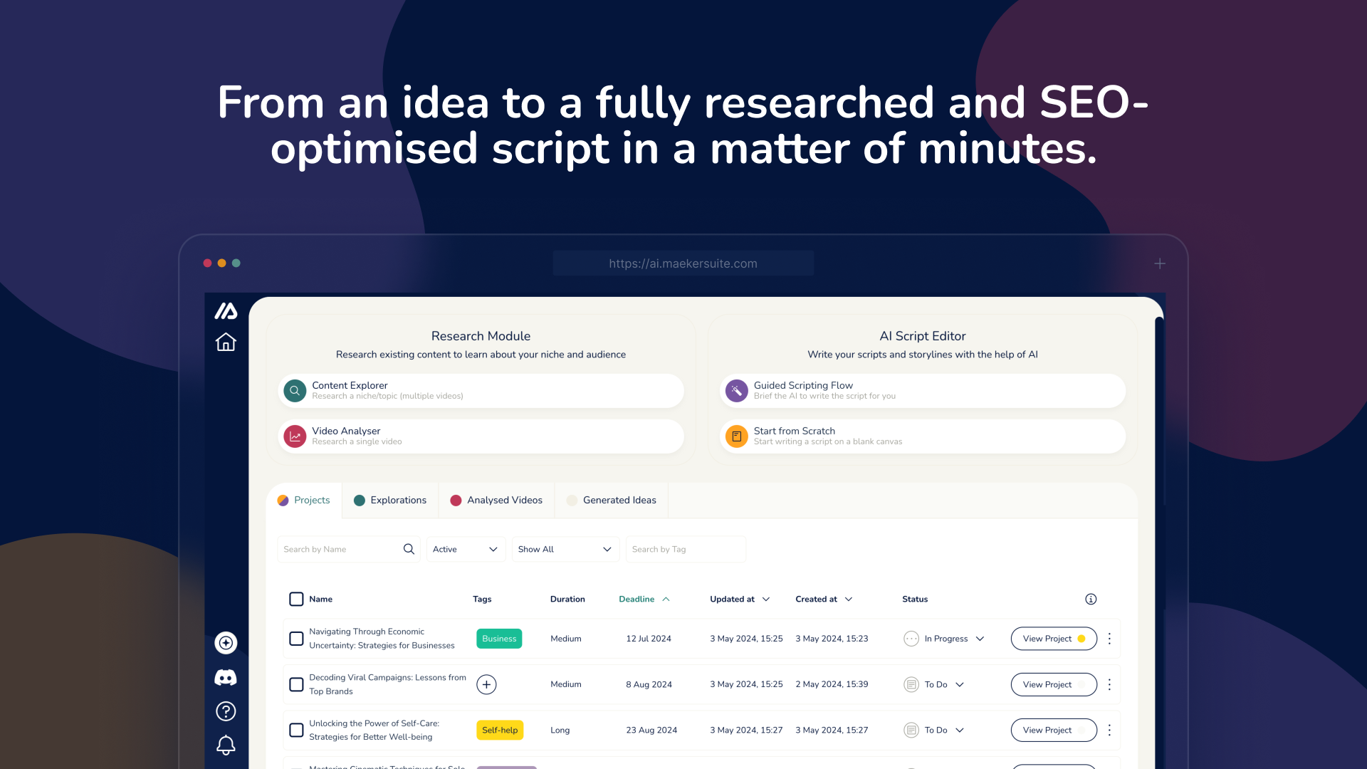The image size is (1367, 769).
Task: Toggle checkbox for Unlocking the Power of Self-Care row
Action: 295,730
